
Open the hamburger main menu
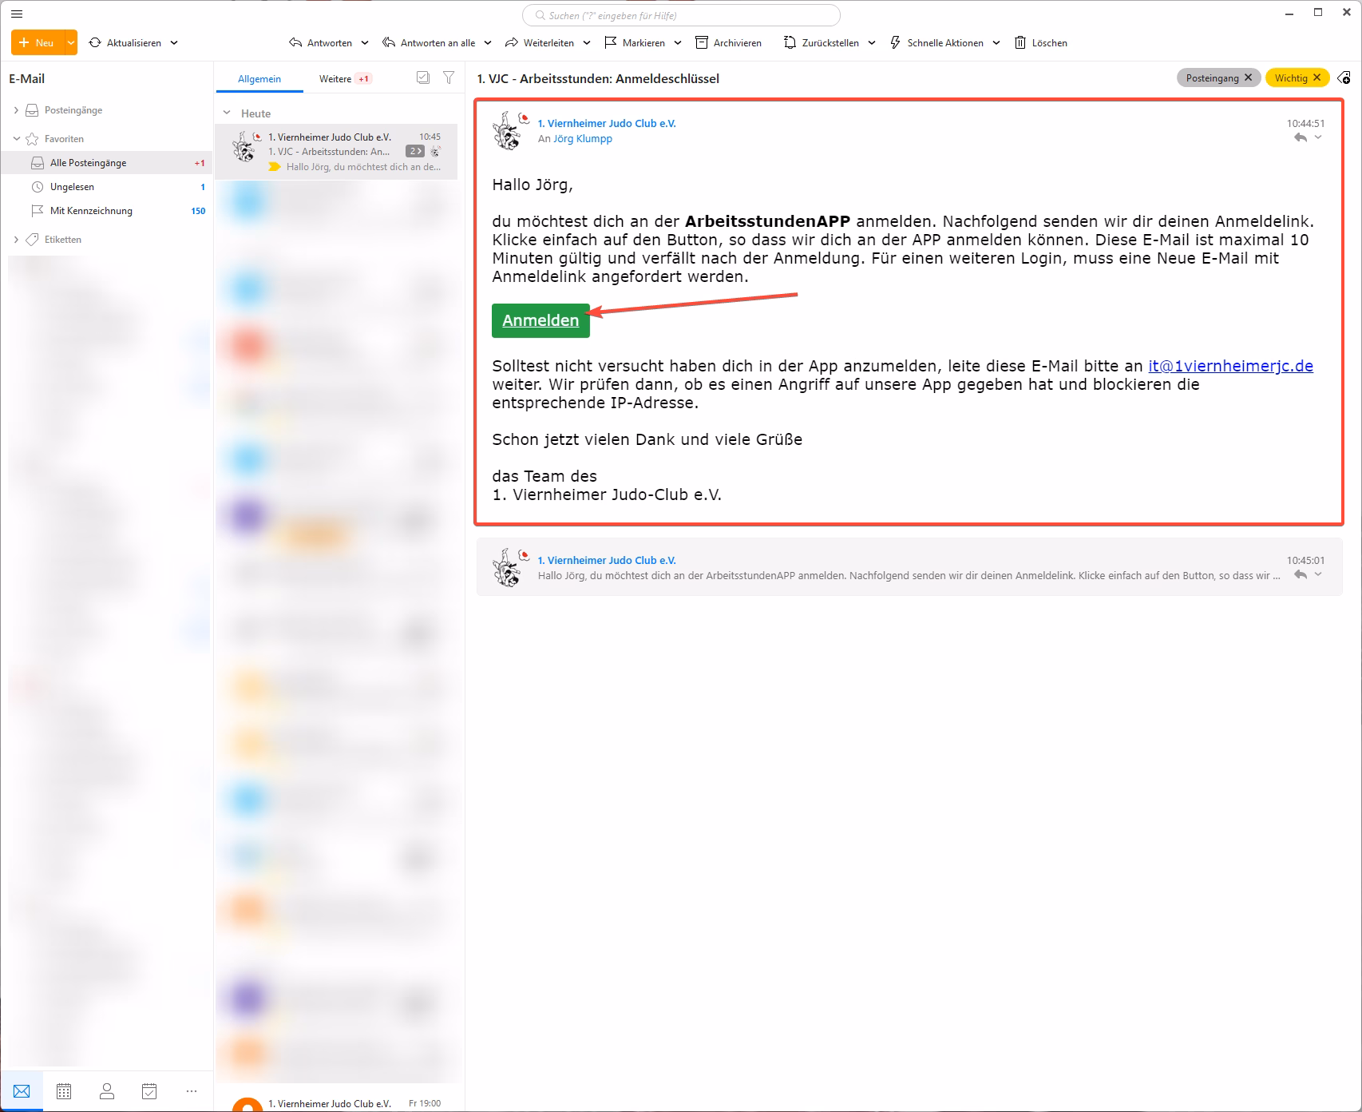point(17,14)
